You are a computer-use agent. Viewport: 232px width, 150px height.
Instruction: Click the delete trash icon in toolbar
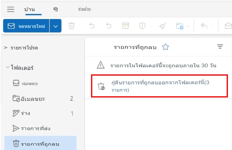point(71,26)
